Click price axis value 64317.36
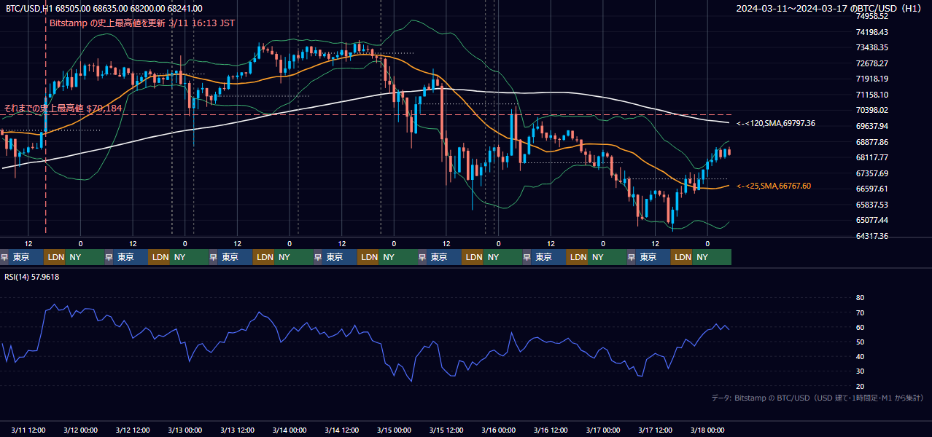Image resolution: width=932 pixels, height=437 pixels. (x=871, y=236)
